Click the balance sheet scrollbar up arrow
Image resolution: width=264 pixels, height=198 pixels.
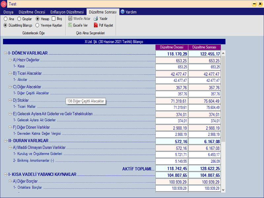point(223,53)
